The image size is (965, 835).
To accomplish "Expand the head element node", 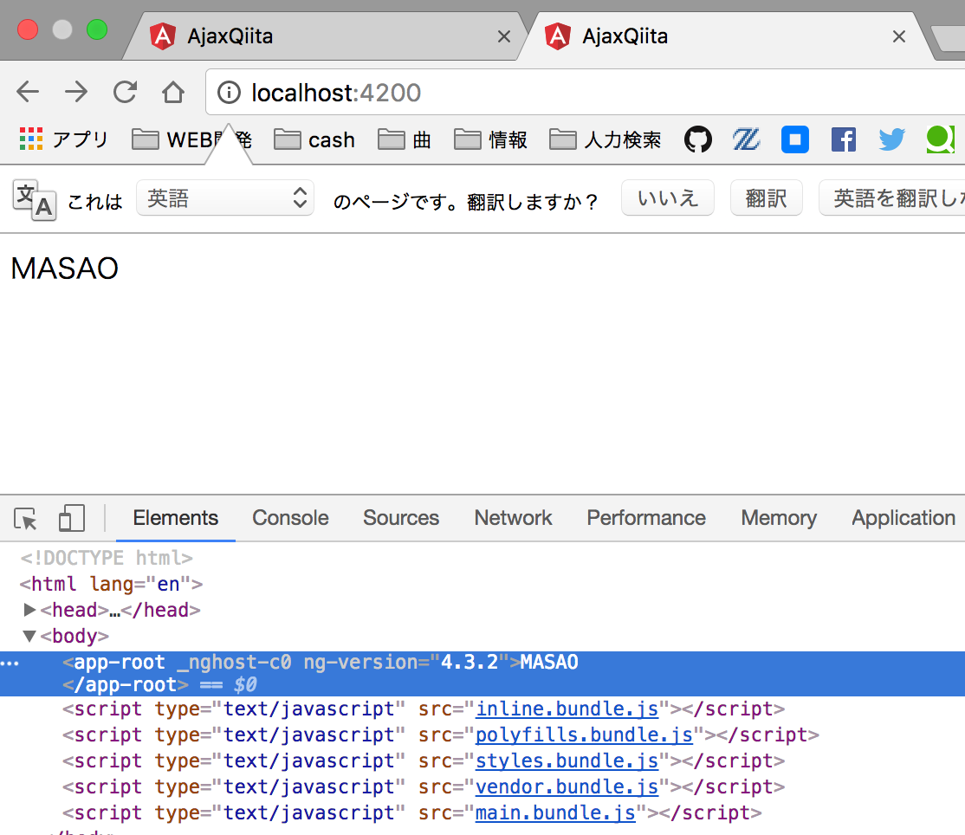I will 29,610.
